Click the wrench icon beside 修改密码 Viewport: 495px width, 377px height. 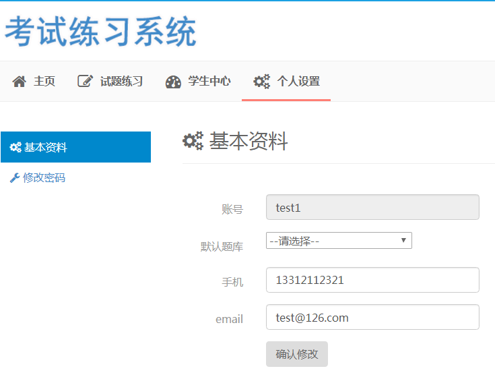click(15, 177)
